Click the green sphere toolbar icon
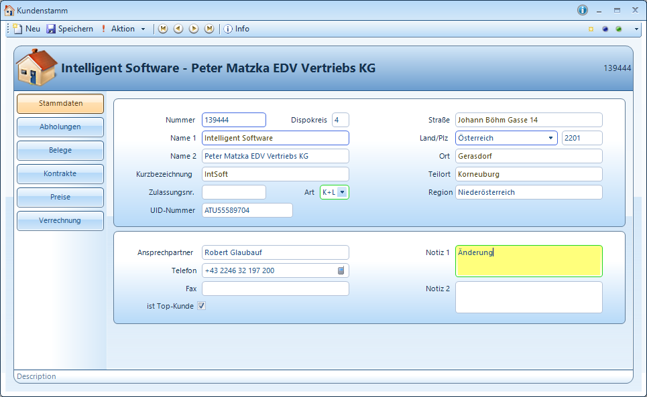Image resolution: width=647 pixels, height=397 pixels. (x=619, y=29)
